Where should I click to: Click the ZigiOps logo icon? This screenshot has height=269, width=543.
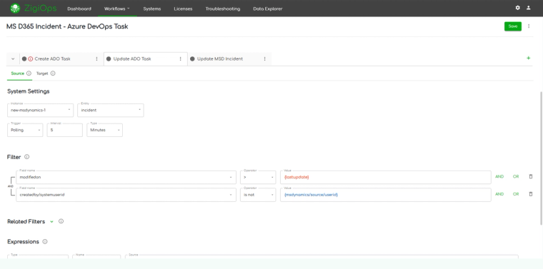[x=15, y=9]
